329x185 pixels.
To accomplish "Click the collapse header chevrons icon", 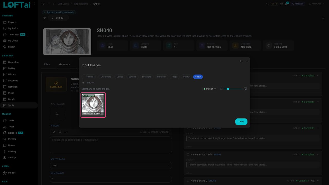I will 323,18.
